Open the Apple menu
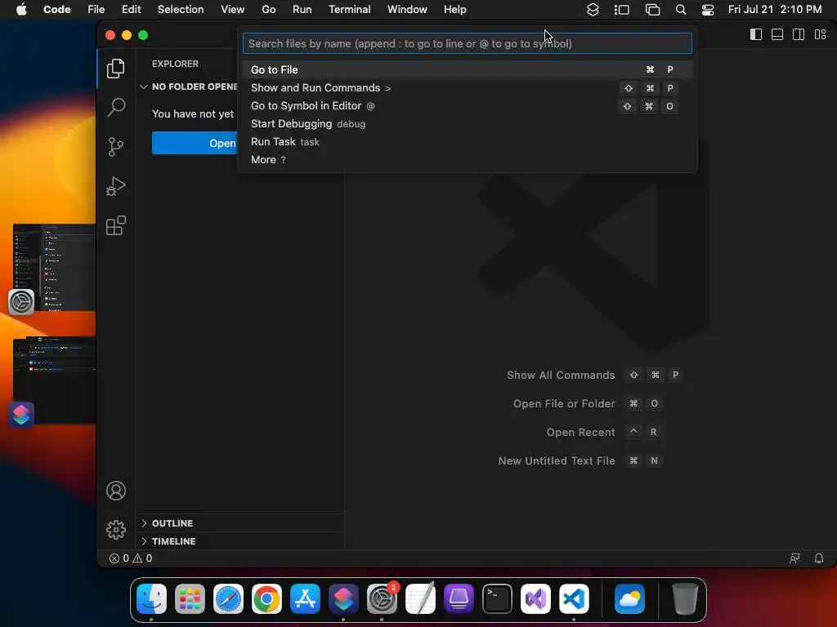The width and height of the screenshot is (837, 627). click(21, 10)
